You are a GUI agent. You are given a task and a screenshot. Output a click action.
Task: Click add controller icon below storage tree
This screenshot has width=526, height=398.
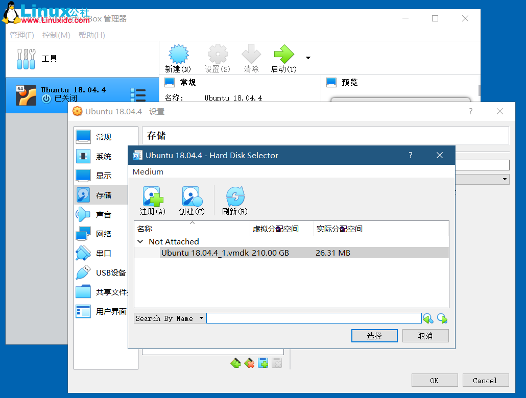tap(235, 363)
